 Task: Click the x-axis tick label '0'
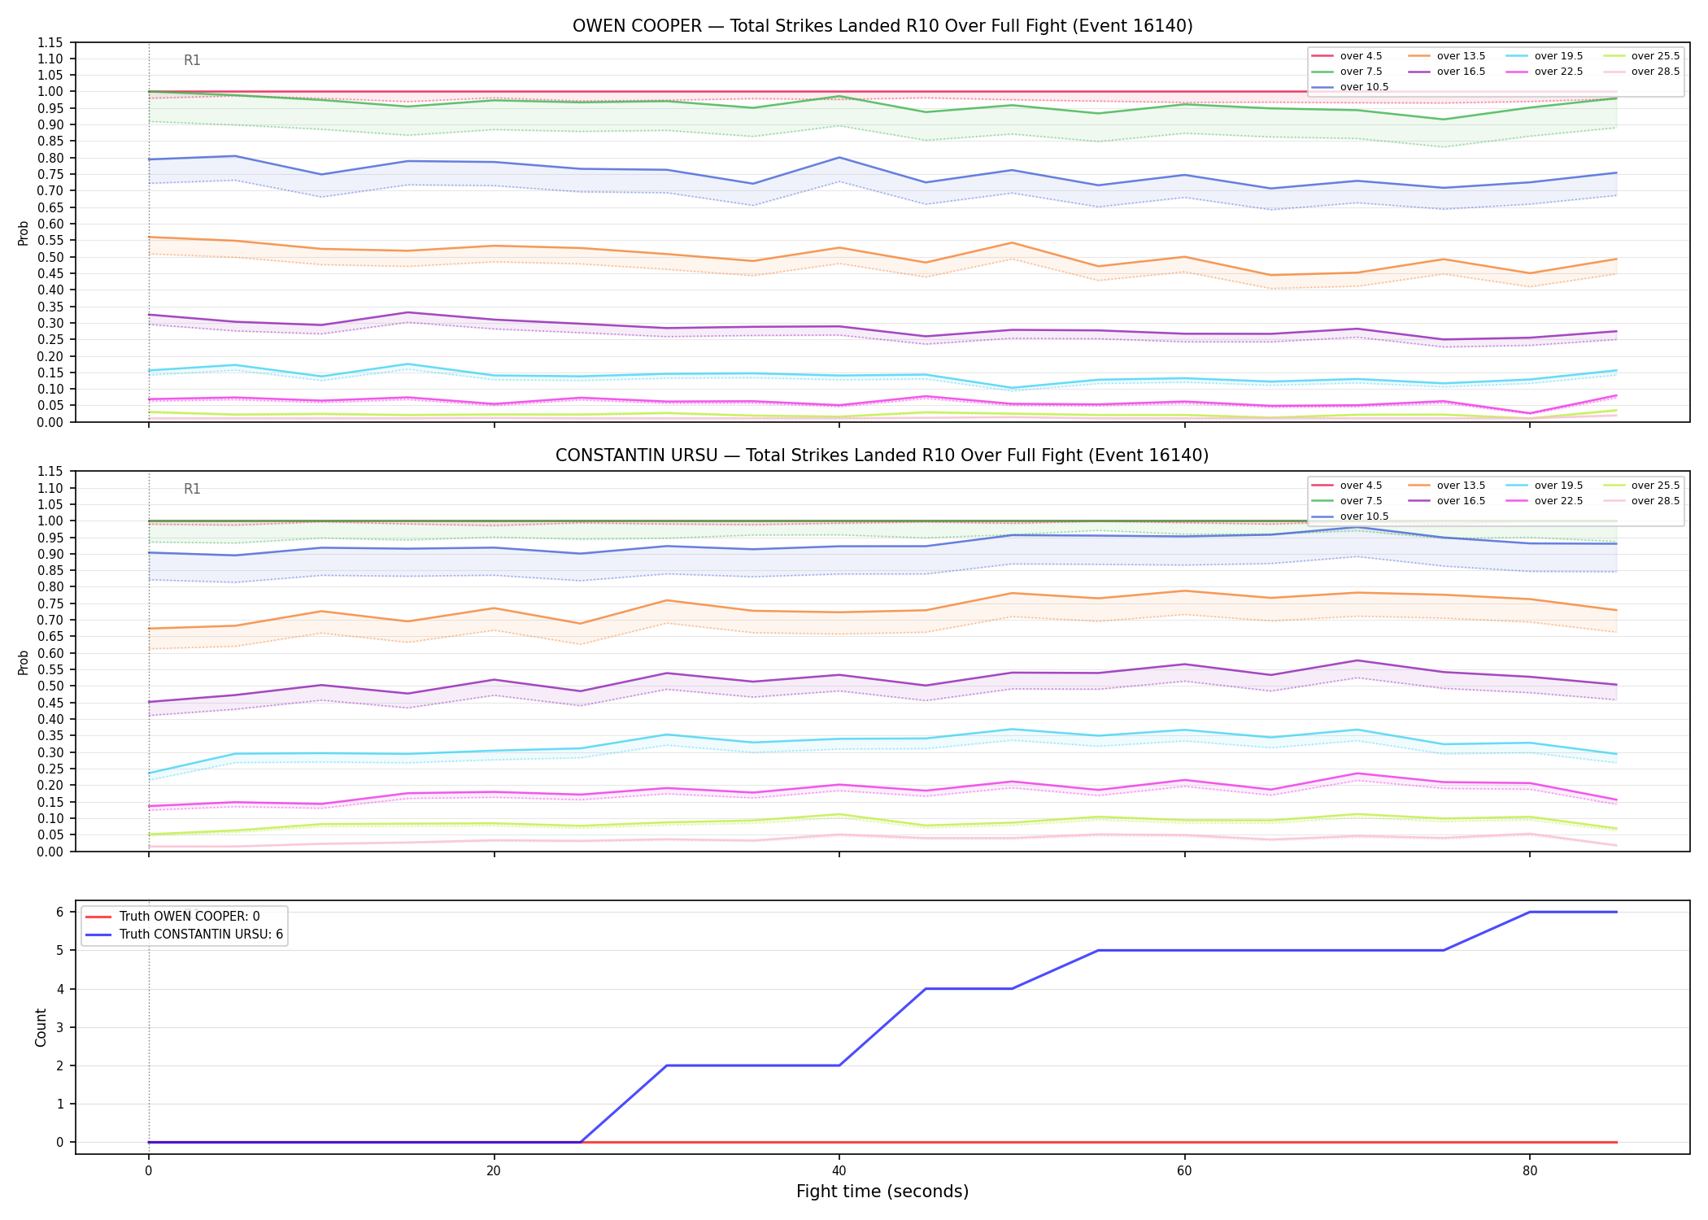148,1171
